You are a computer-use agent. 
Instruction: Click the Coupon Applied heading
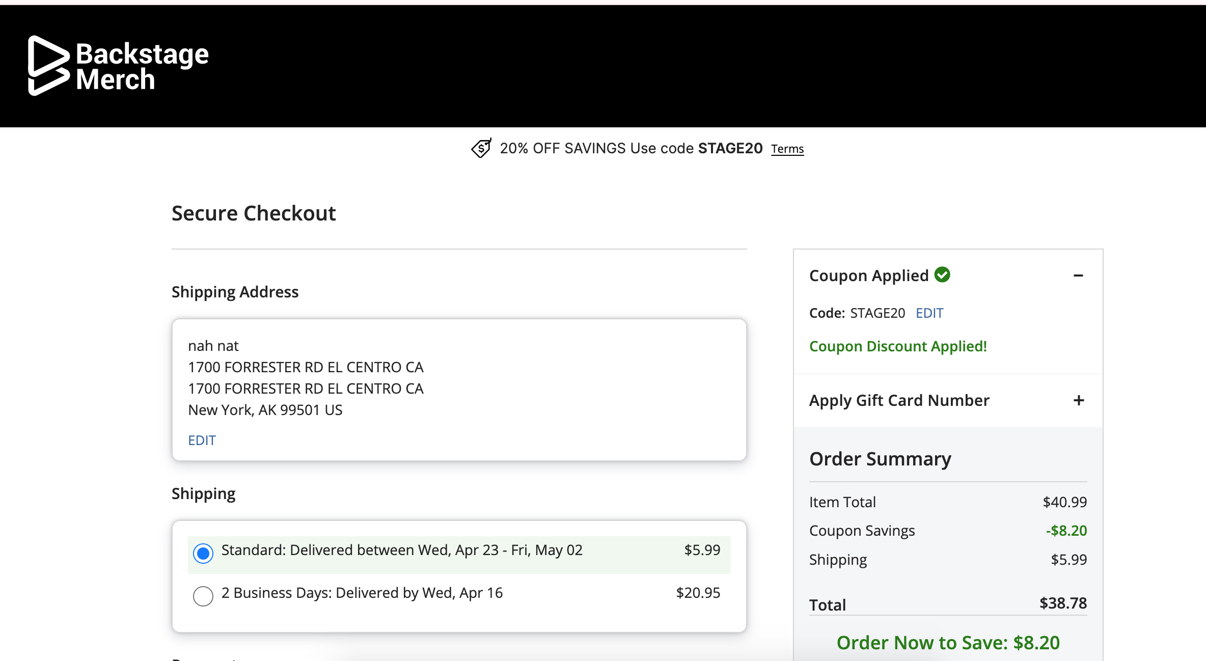(869, 276)
